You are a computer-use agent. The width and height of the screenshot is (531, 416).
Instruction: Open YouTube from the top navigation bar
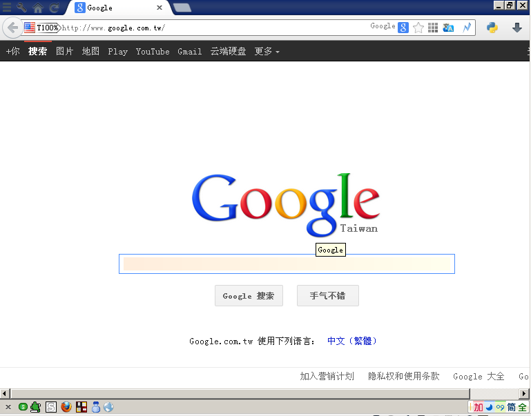[x=153, y=52]
